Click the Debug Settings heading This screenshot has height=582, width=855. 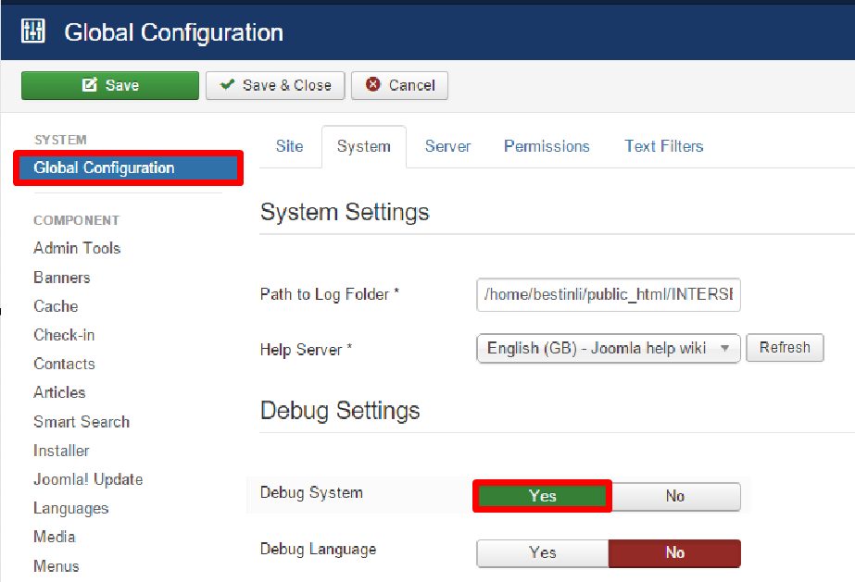(340, 411)
